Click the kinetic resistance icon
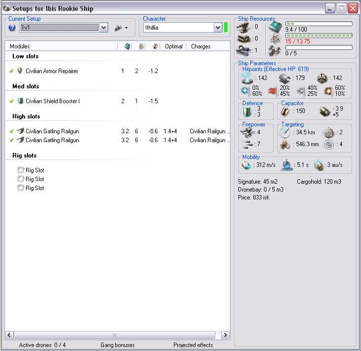 coord(300,91)
